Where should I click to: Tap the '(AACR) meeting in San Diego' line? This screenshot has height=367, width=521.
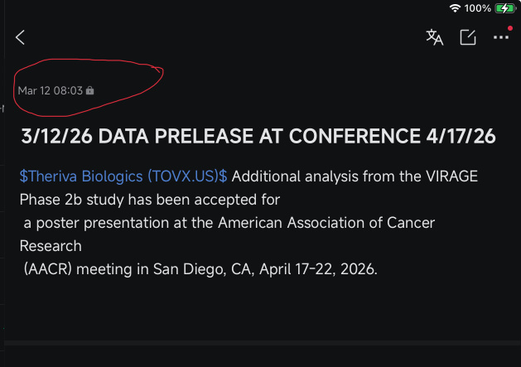click(x=200, y=269)
